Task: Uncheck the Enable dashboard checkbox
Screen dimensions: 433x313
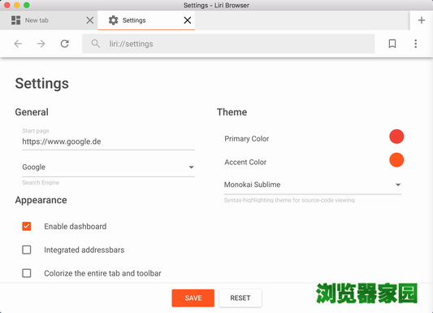Action: pyautogui.click(x=27, y=226)
